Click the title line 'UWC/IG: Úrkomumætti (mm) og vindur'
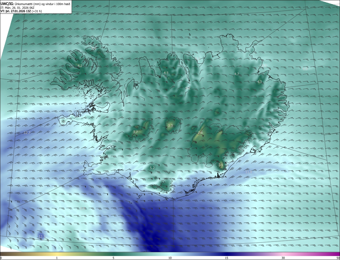The width and height of the screenshot is (340, 260). (x=35, y=4)
